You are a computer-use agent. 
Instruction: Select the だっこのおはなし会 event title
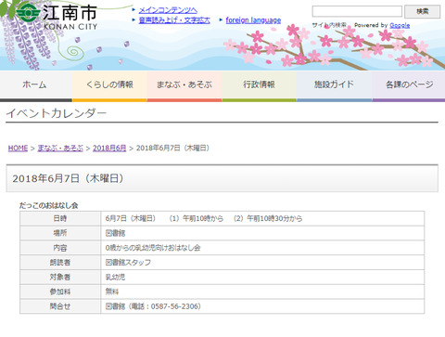[48, 205]
